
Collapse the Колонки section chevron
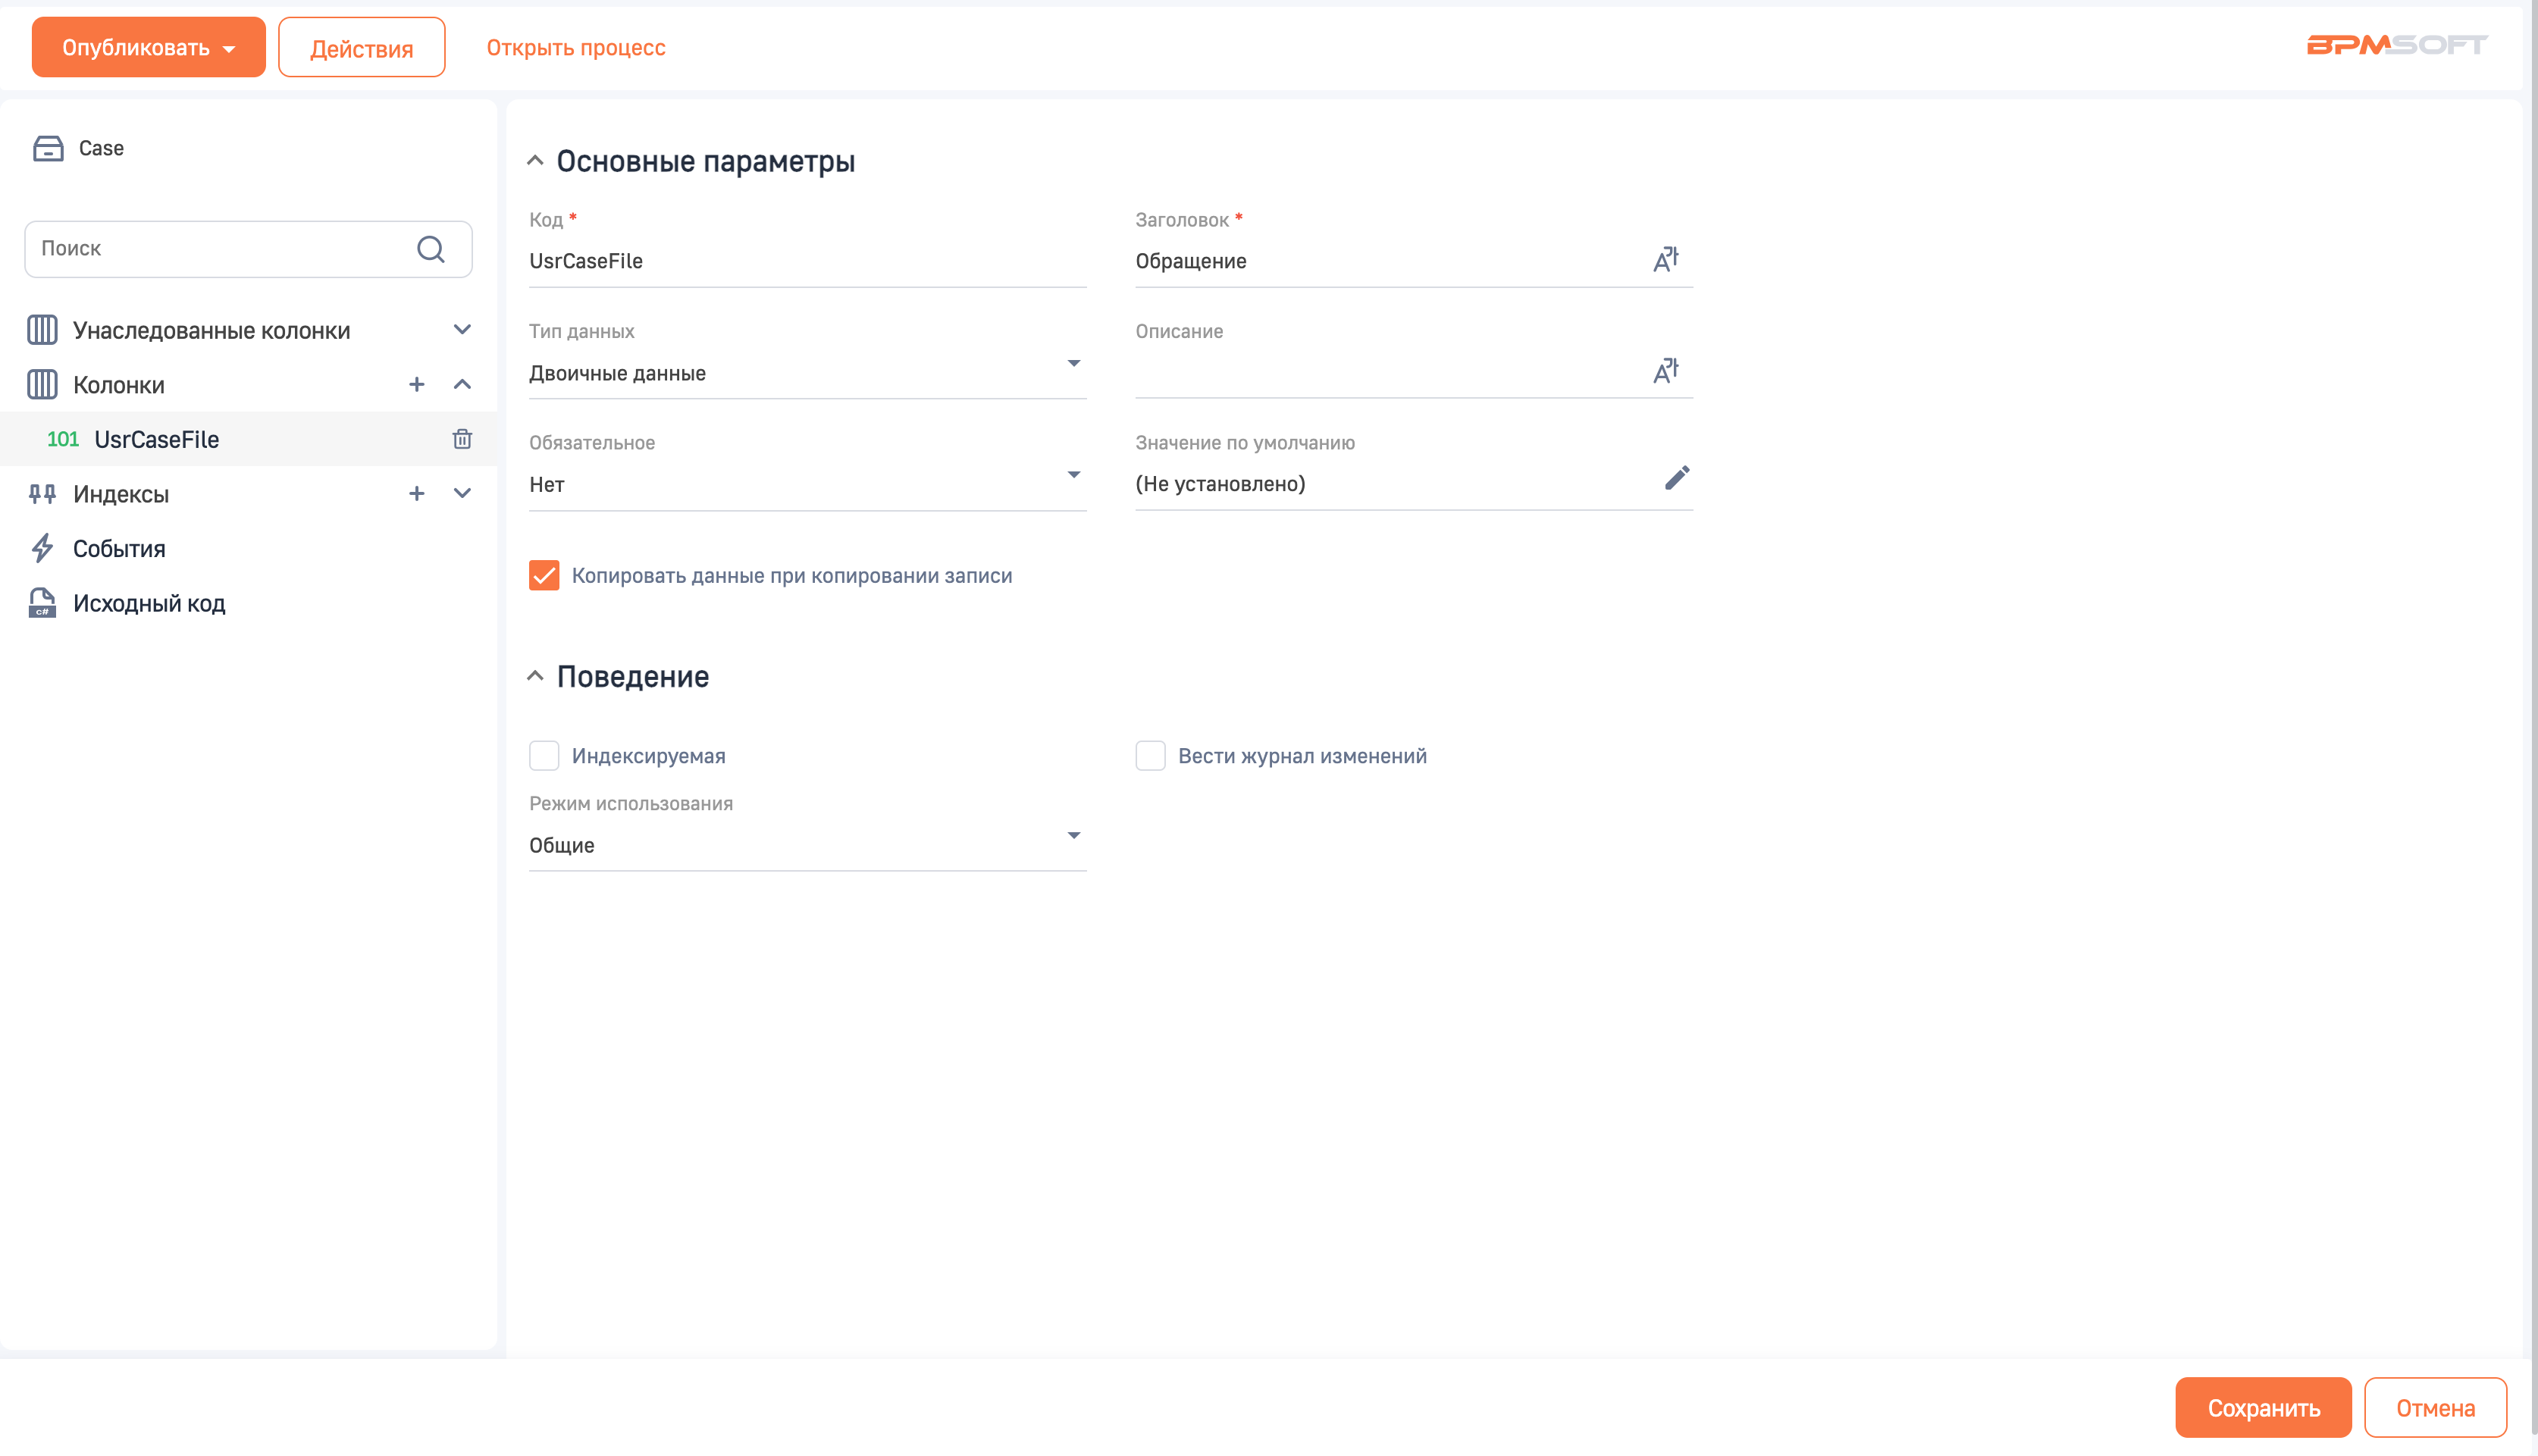[x=461, y=384]
